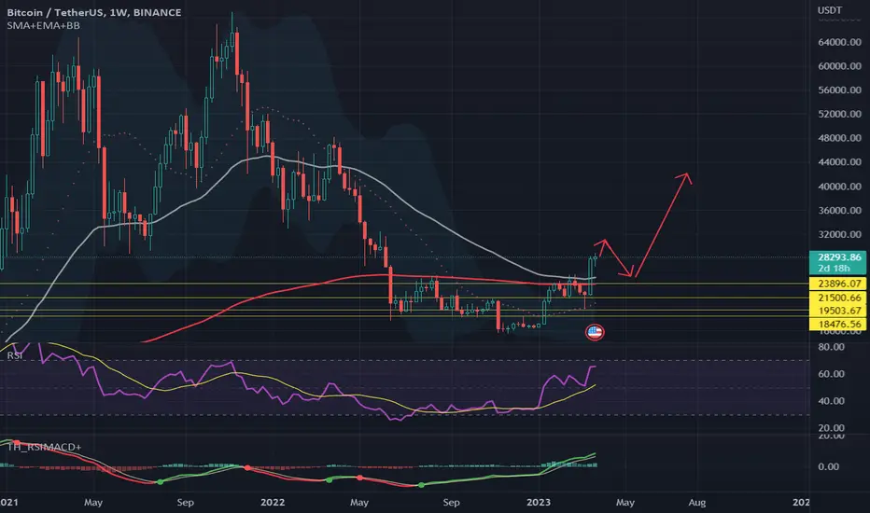
Task: Click the current price label 28293.86
Action: [x=839, y=257]
